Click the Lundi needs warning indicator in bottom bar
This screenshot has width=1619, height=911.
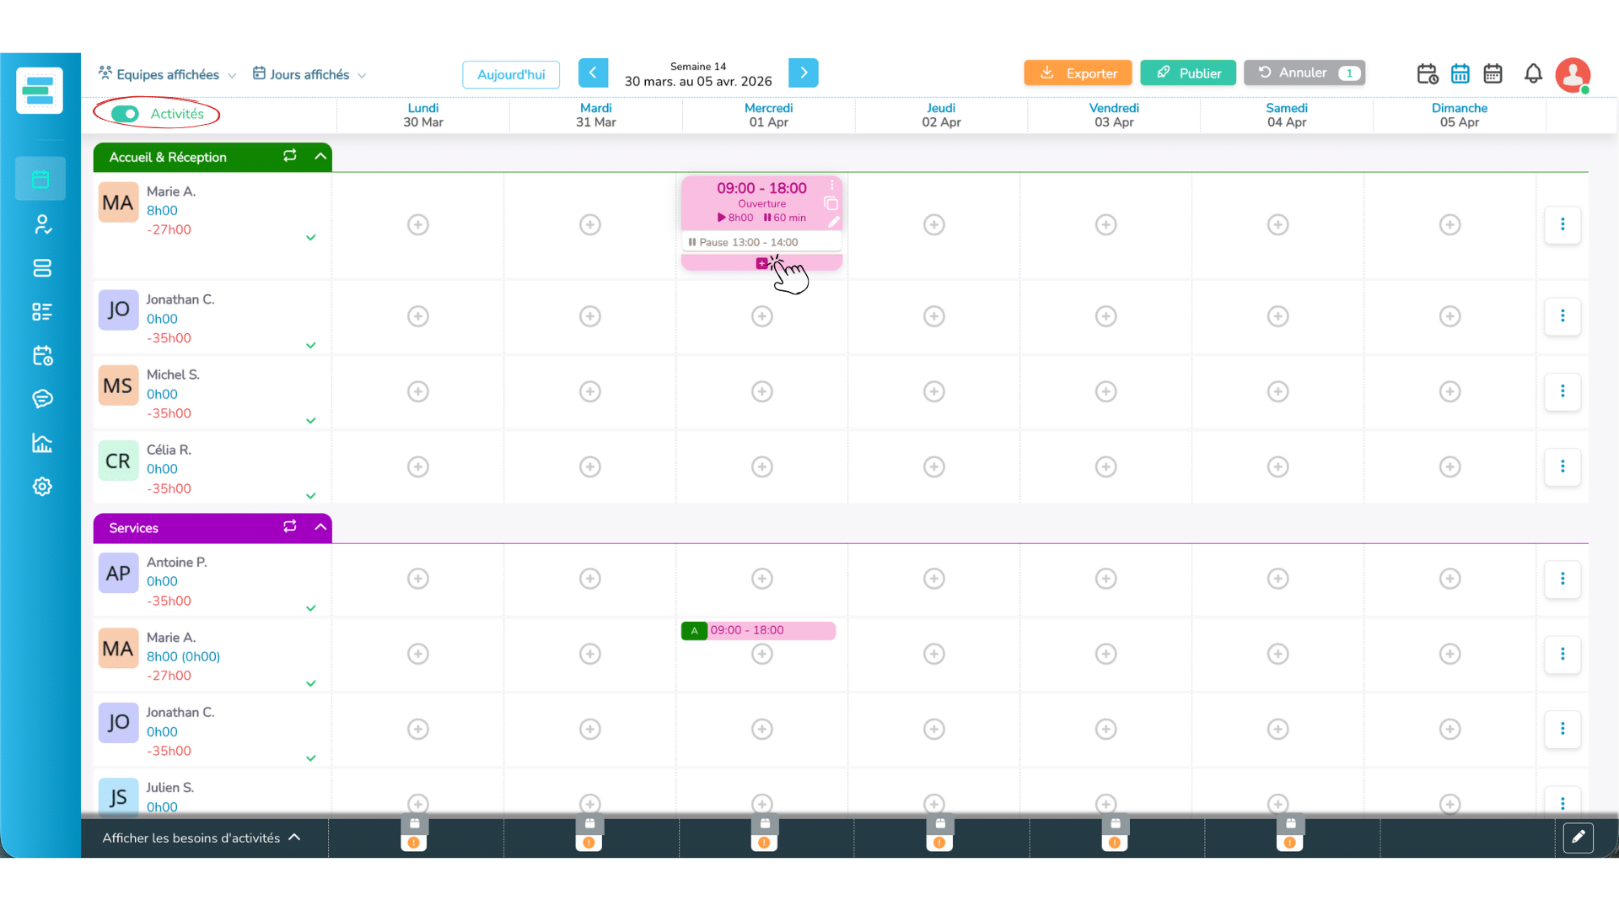tap(414, 843)
